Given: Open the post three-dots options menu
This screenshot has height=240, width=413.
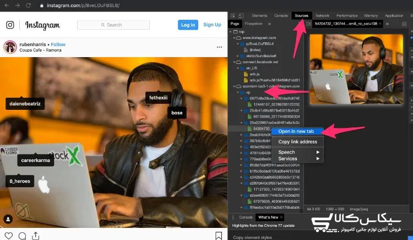Looking at the screenshot, I should [x=219, y=47].
